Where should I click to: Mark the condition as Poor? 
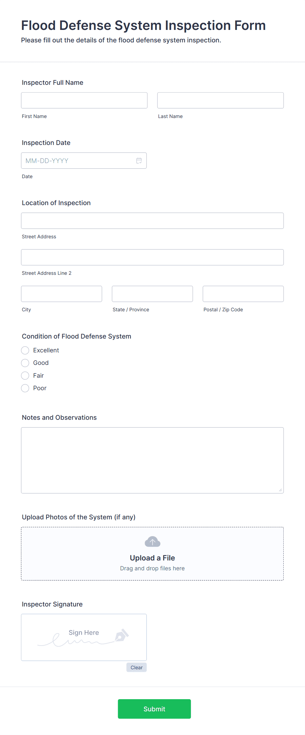(25, 388)
